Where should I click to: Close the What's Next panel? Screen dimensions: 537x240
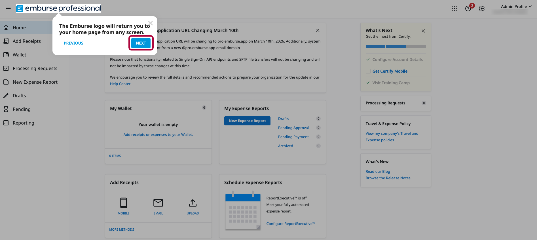423,31
